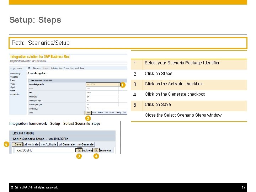Click the '[127.0.0.1:8080]' address text
Screen dimensions: 256x192
23,133
